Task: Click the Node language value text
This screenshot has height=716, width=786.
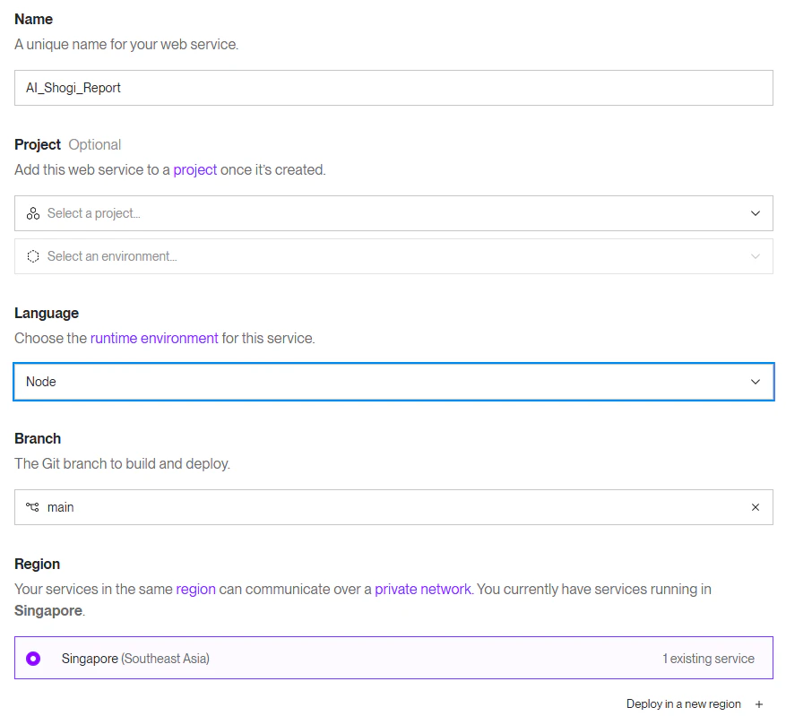Action: tap(41, 382)
